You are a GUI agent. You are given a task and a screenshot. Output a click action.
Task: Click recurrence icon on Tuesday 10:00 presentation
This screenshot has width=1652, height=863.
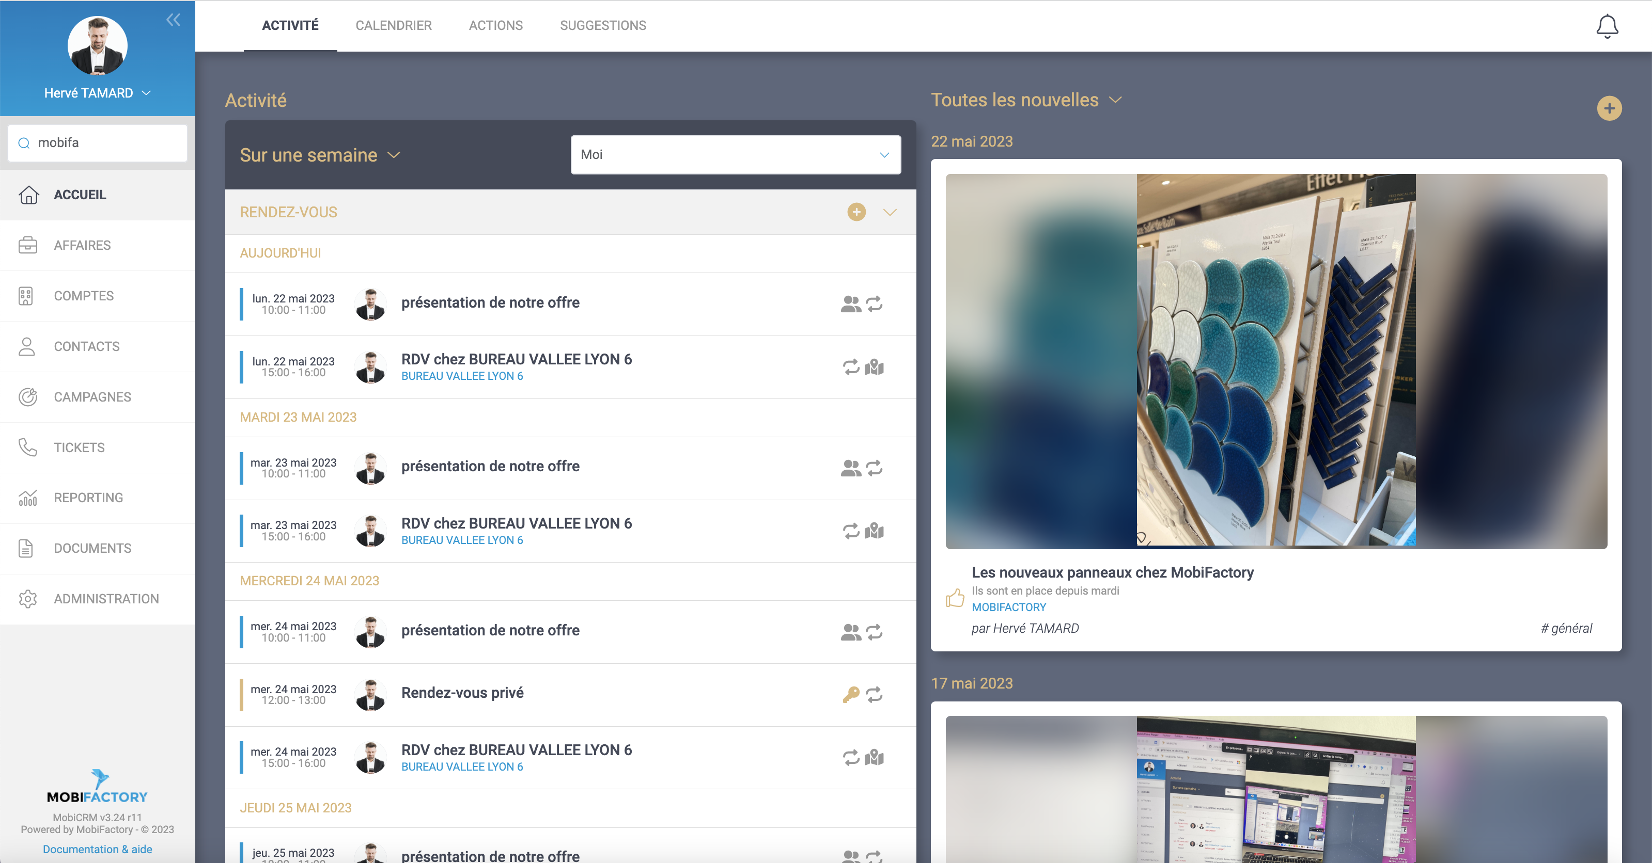[x=874, y=468]
